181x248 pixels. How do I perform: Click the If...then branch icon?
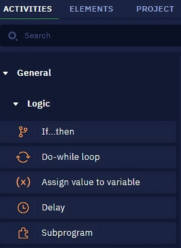pos(23,132)
